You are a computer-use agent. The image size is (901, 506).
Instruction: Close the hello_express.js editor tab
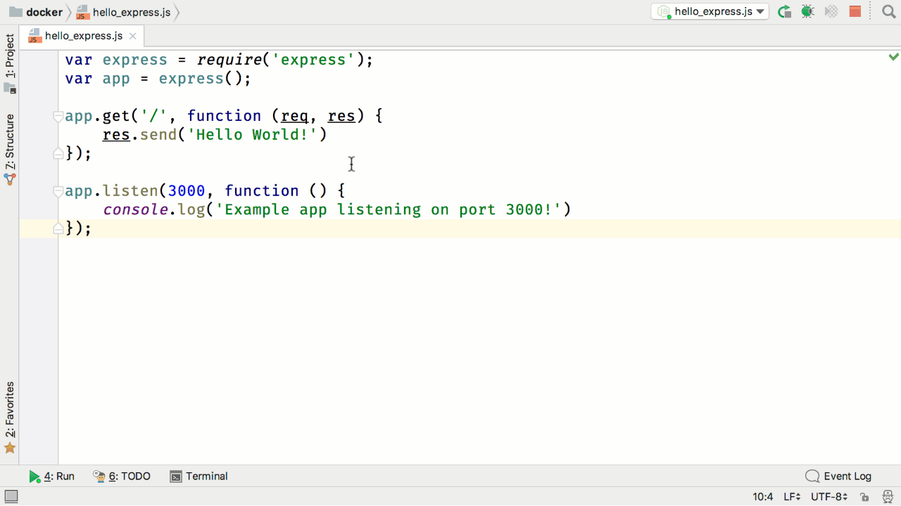click(134, 36)
